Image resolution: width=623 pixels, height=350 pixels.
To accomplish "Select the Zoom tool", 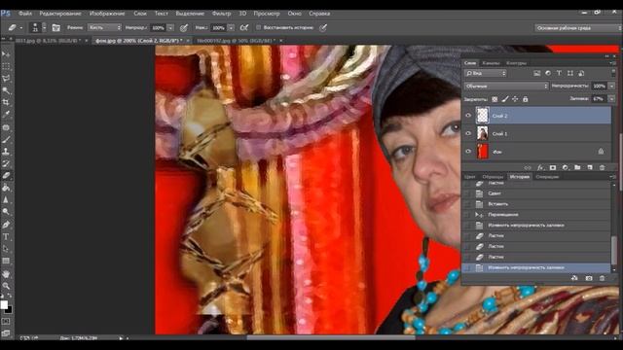I will 6,286.
